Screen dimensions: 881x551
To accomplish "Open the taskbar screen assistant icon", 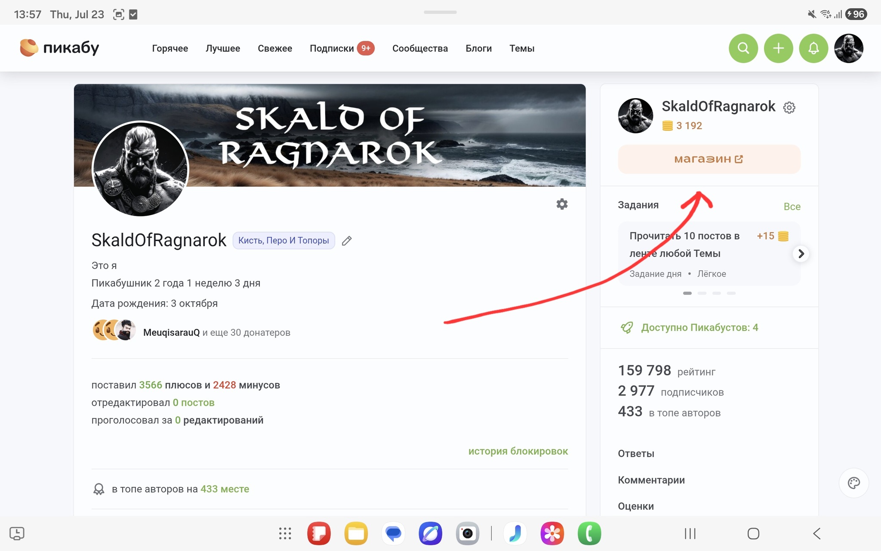I will 17,534.
